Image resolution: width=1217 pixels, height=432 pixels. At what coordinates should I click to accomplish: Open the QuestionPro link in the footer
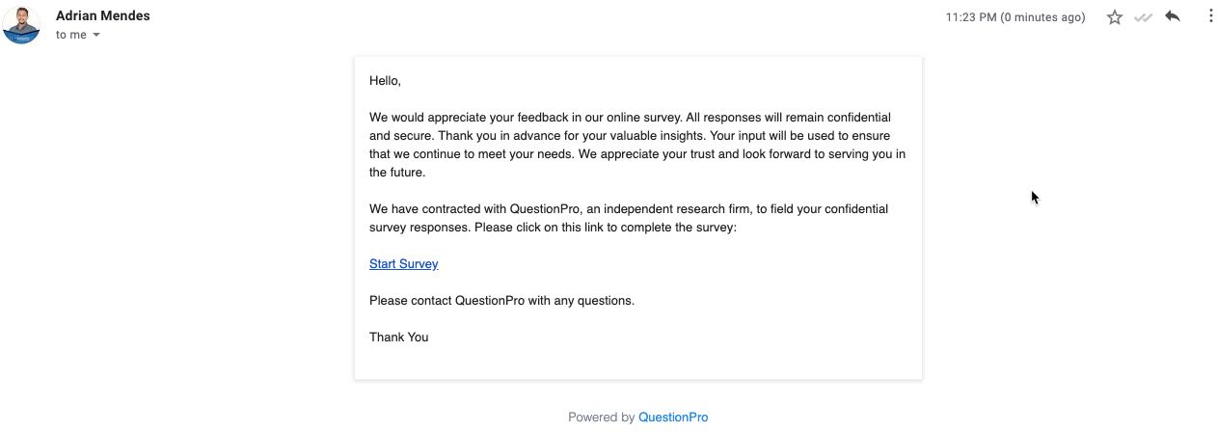(673, 418)
